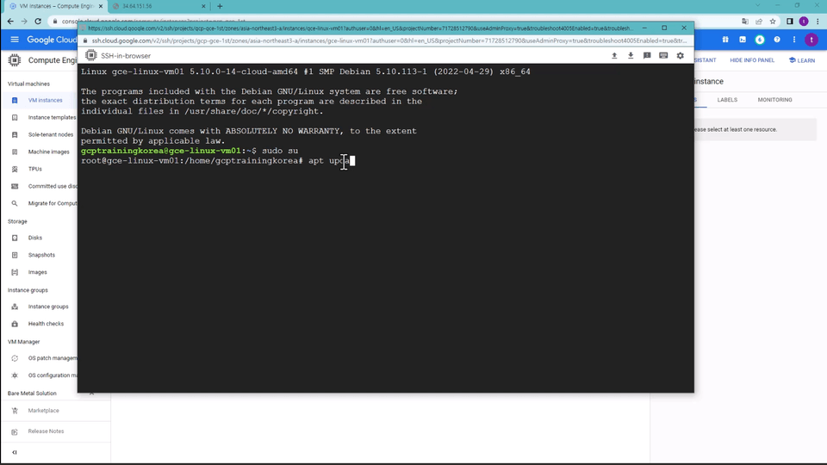
Task: Activate Cloud Shell icon in header
Action: click(x=743, y=40)
